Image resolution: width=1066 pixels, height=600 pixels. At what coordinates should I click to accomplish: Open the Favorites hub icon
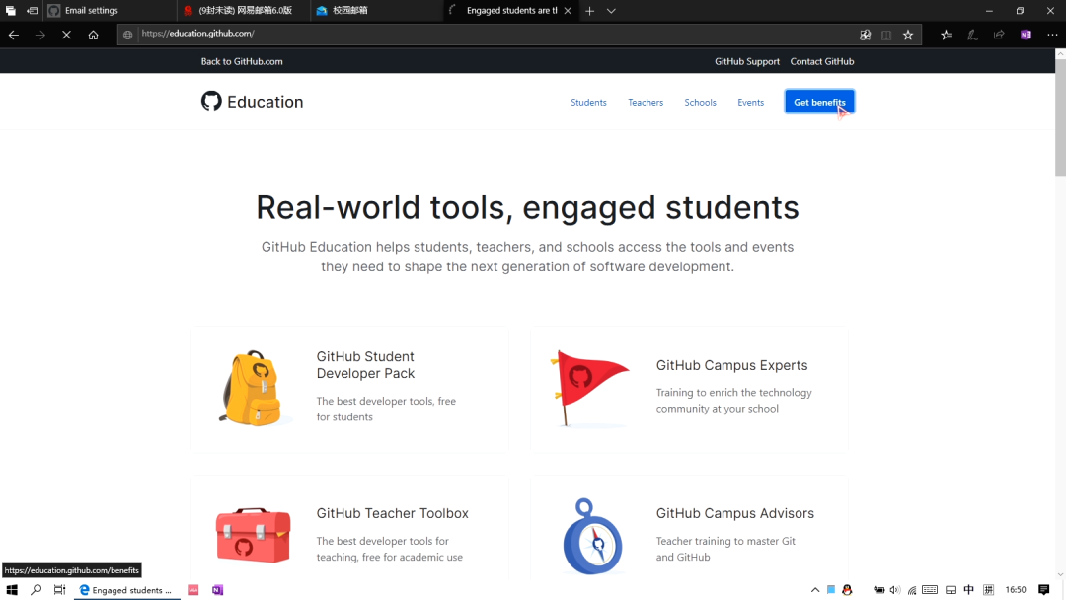coord(947,35)
